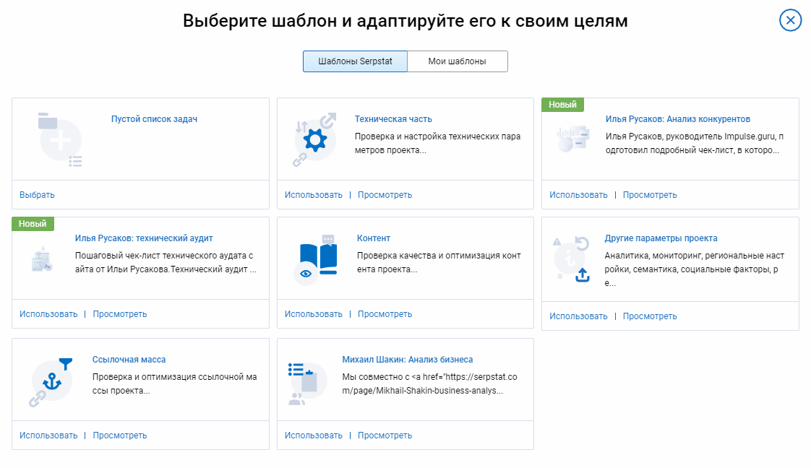
Task: Click Просмотреть for Анализ конкурентов
Action: click(650, 195)
